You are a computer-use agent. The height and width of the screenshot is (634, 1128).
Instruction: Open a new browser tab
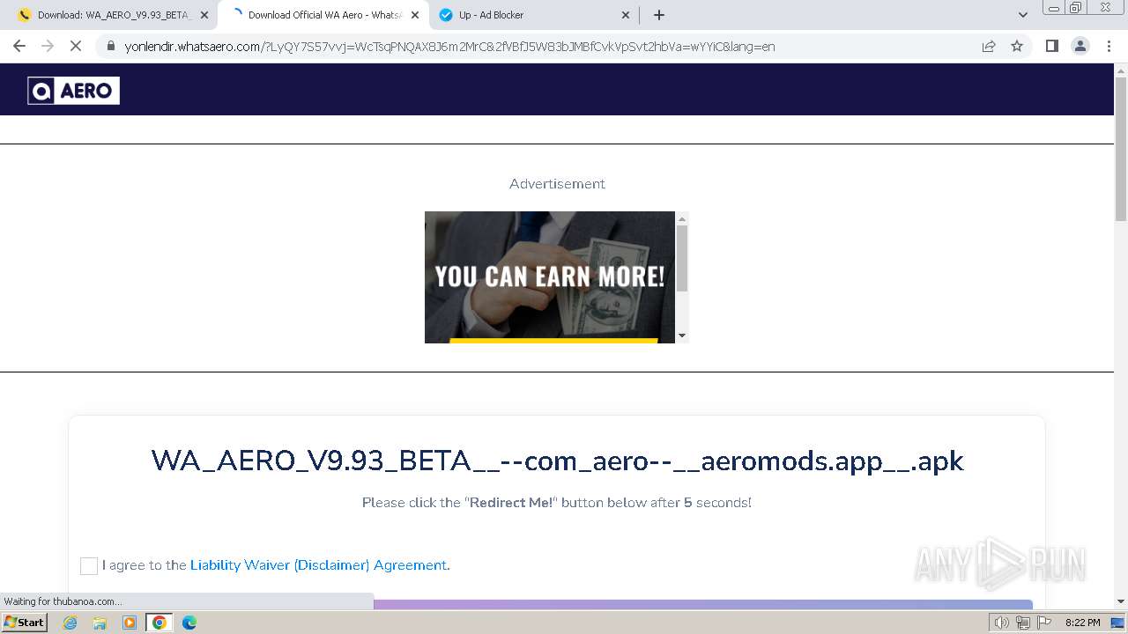pyautogui.click(x=659, y=15)
